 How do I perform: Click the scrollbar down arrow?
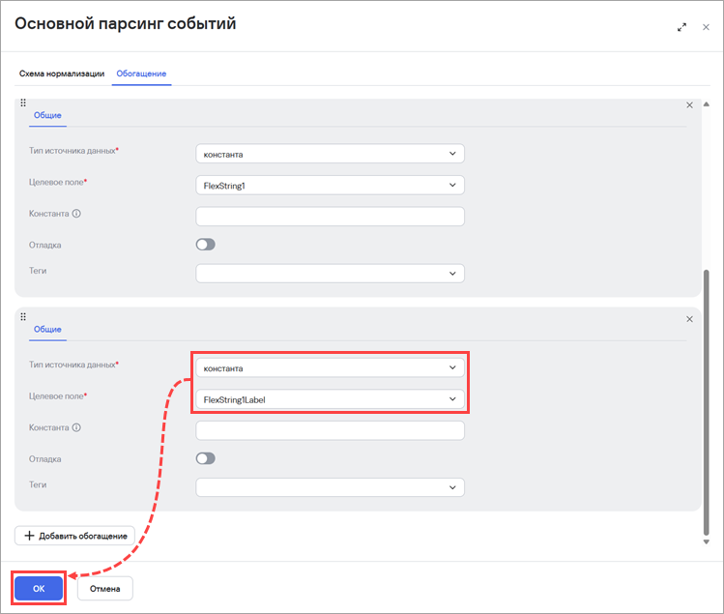pyautogui.click(x=706, y=541)
